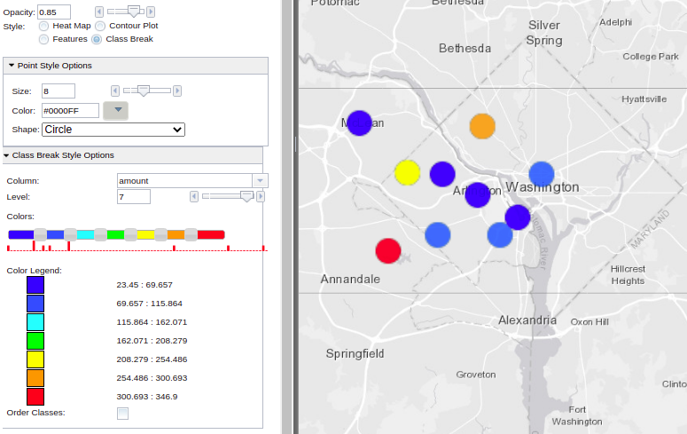
Task: Collapse the Class Break Style Options section
Action: click(6, 155)
